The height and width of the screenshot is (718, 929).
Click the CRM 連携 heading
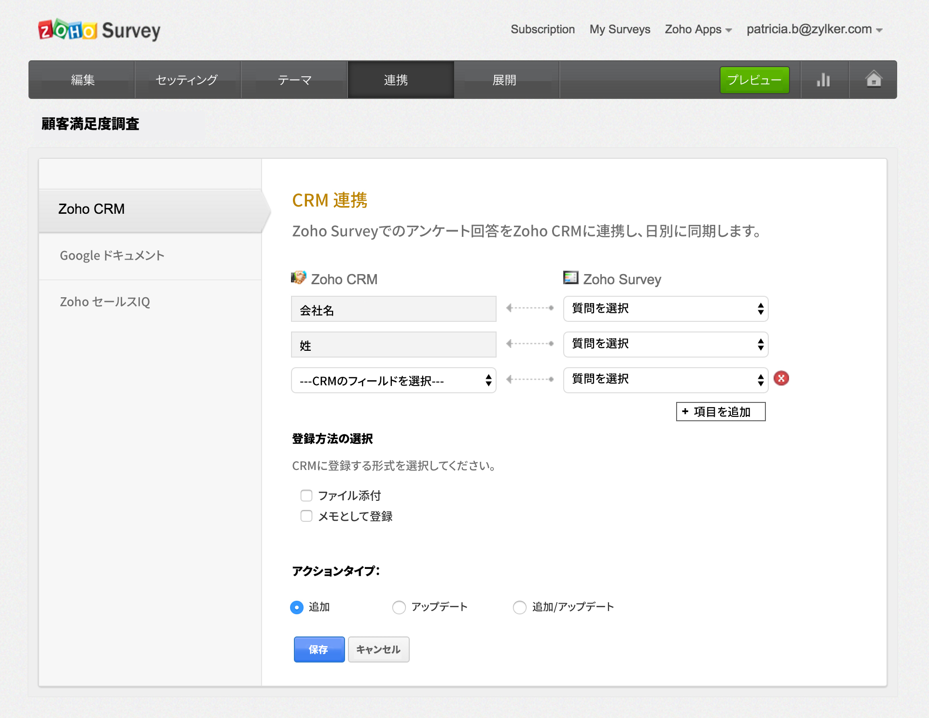click(x=330, y=200)
